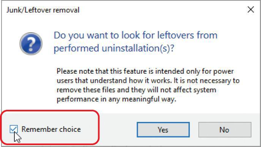261x147 pixels.
Task: Confirm leftover search with the Yes button
Action: (x=163, y=130)
